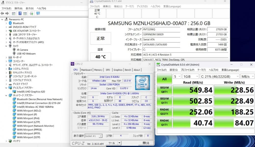Screen dimensions: 255x147
Task: Select WAN Miniport (IKEv2) adapter
Action: coord(29,111)
